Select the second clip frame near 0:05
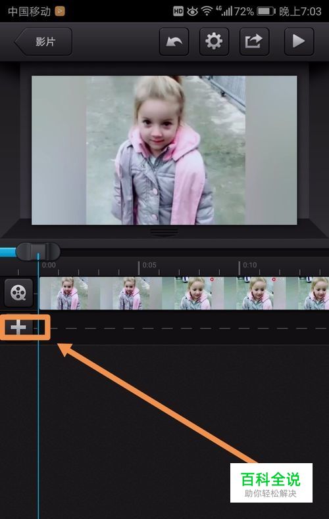Image resolution: width=329 pixels, height=519 pixels. click(x=131, y=293)
